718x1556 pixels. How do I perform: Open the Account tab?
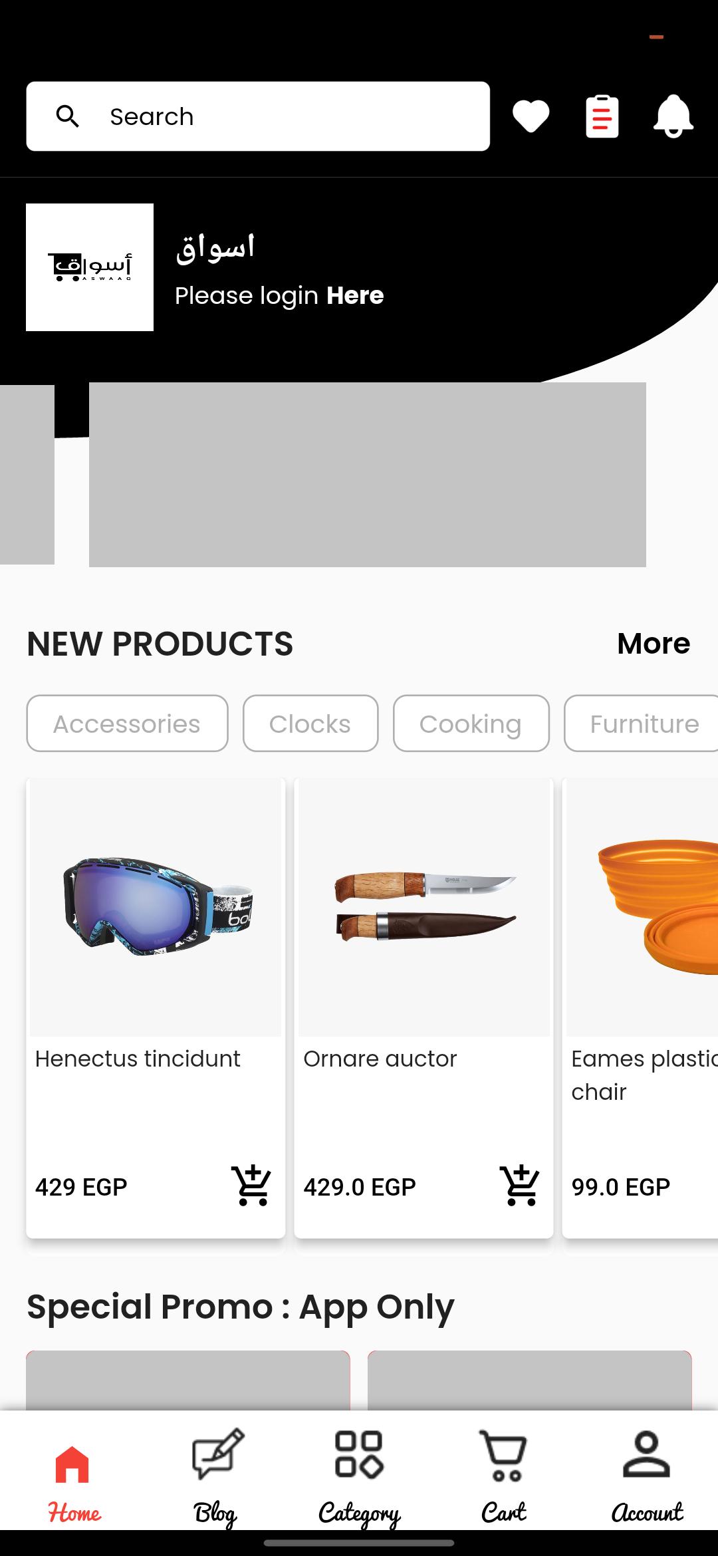click(x=647, y=1476)
